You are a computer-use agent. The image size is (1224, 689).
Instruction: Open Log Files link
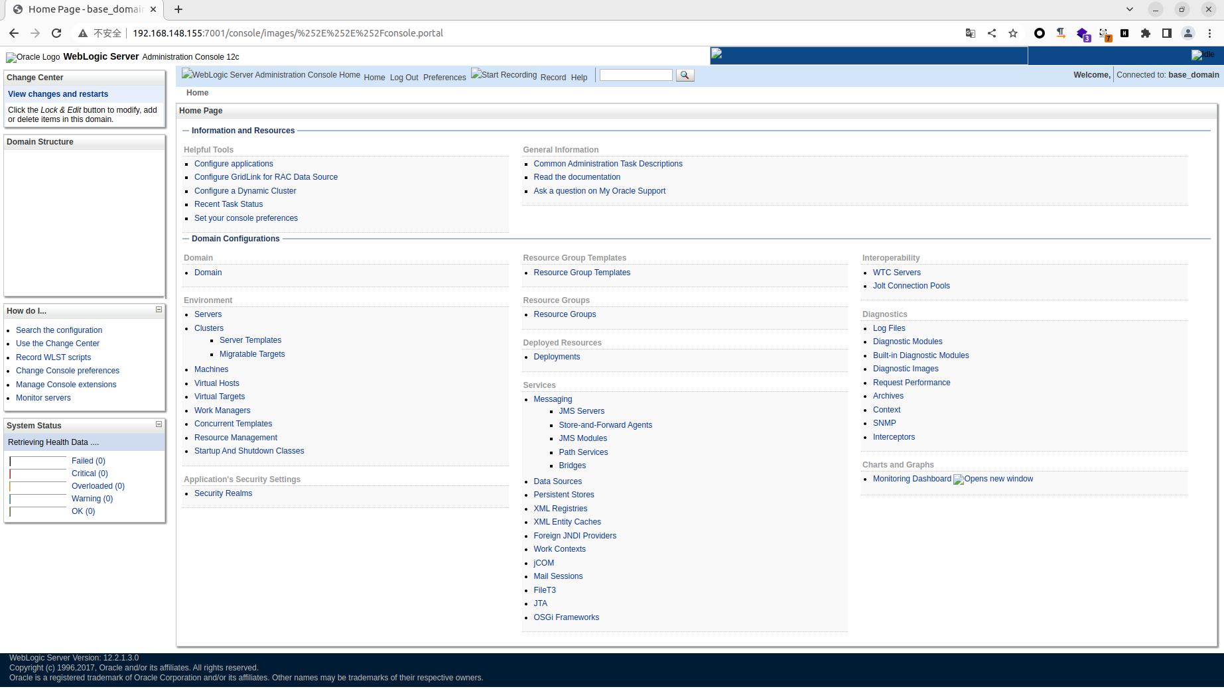click(x=889, y=328)
